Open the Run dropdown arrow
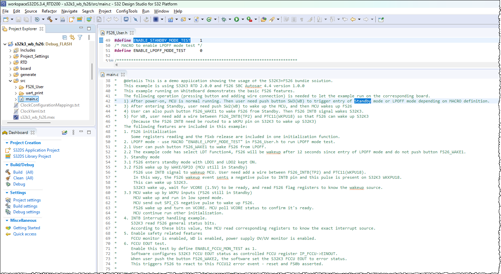 243,19
